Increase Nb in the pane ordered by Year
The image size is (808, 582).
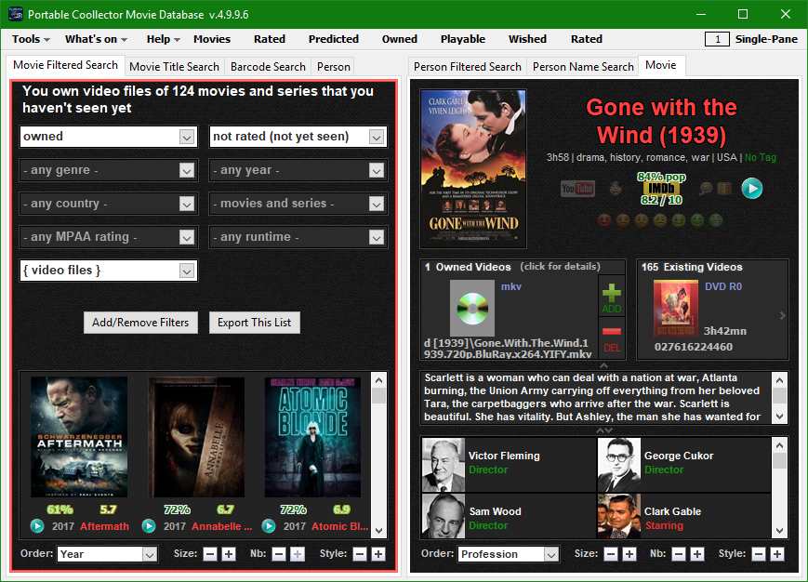coord(298,554)
